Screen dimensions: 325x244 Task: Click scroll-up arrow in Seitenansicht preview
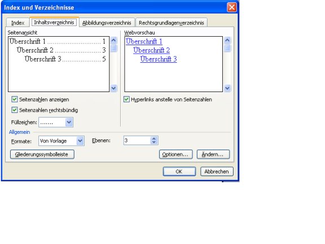click(x=113, y=40)
